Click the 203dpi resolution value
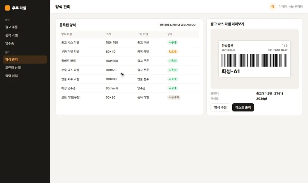Image resolution: width=308 pixels, height=183 pixels. pyautogui.click(x=261, y=99)
